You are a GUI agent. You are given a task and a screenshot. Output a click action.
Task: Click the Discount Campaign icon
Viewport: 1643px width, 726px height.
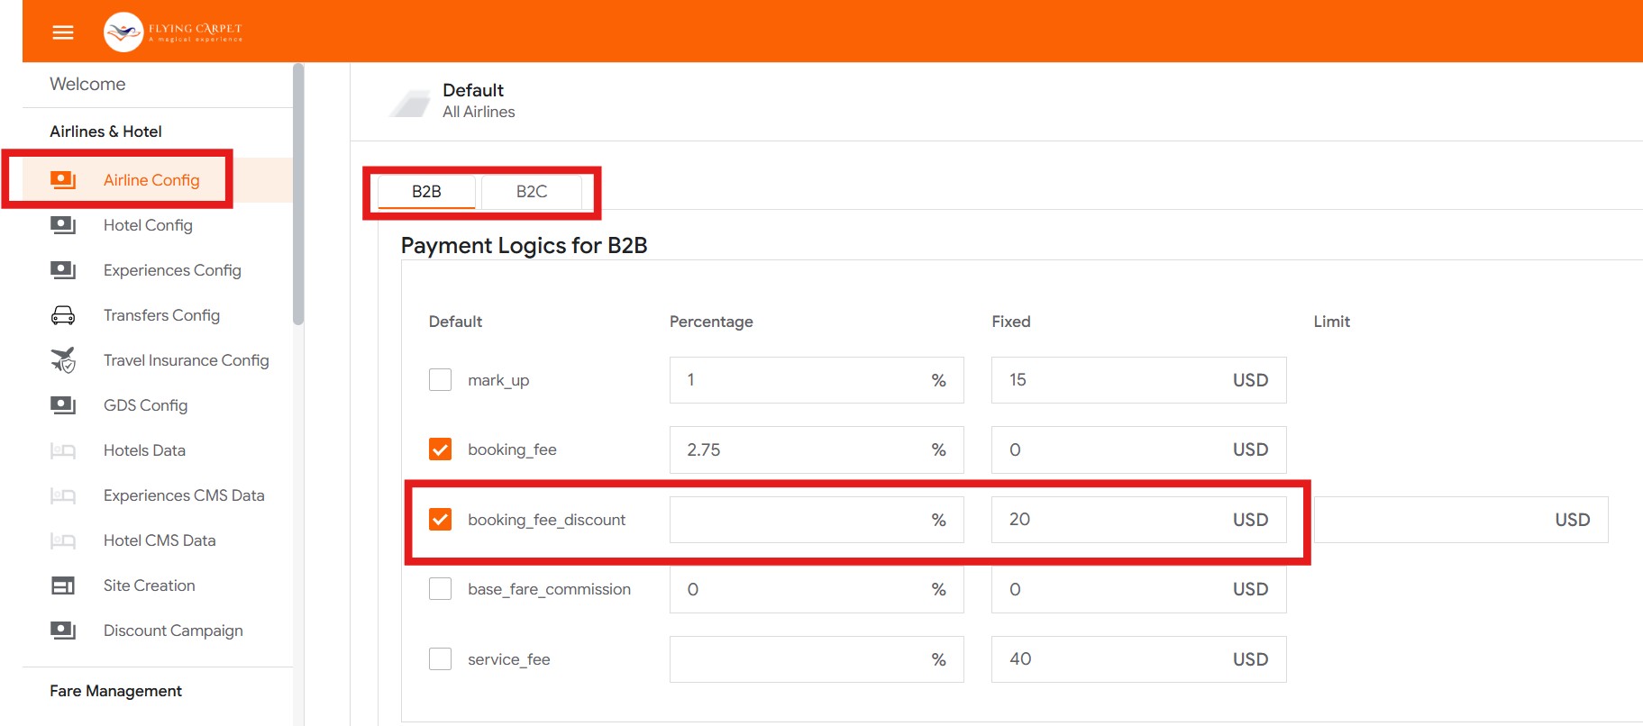click(63, 631)
